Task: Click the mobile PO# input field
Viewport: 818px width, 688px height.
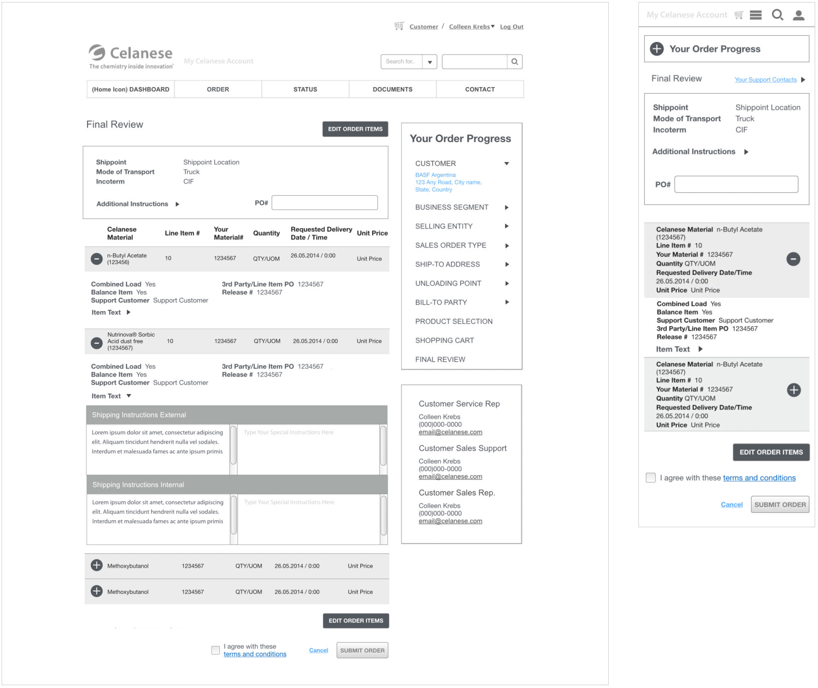Action: coord(736,184)
